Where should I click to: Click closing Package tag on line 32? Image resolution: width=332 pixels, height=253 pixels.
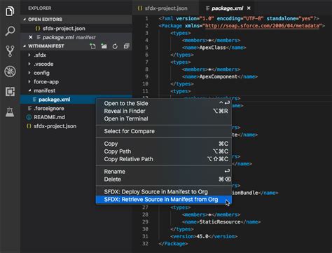[x=173, y=244]
